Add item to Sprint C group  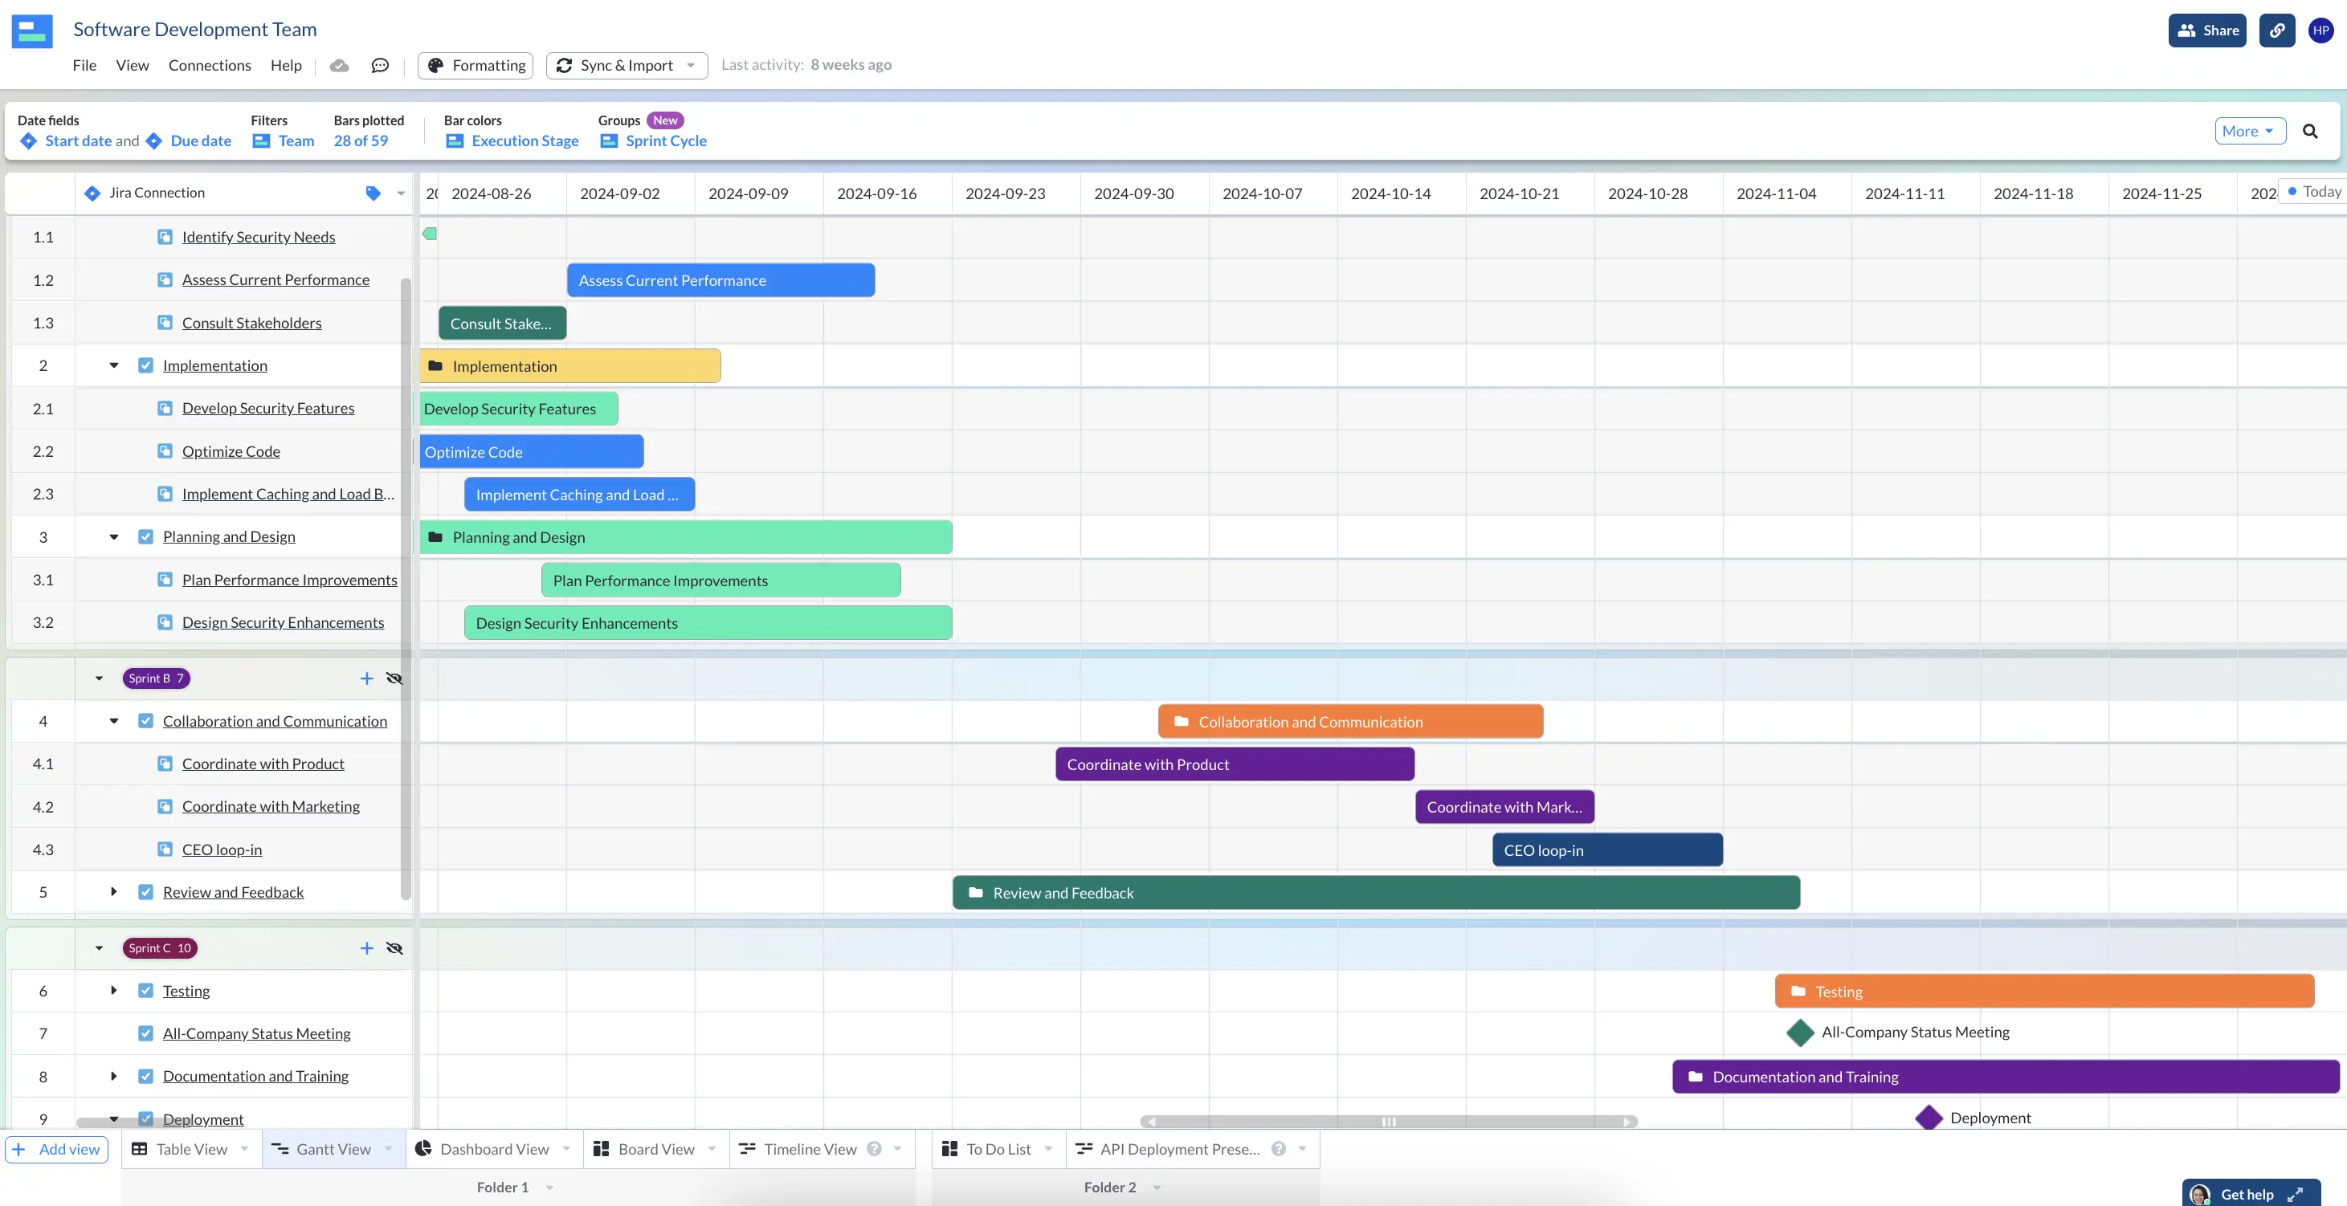click(x=366, y=948)
